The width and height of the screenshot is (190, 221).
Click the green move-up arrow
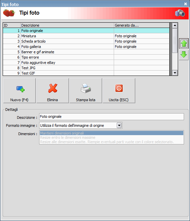tap(184, 44)
